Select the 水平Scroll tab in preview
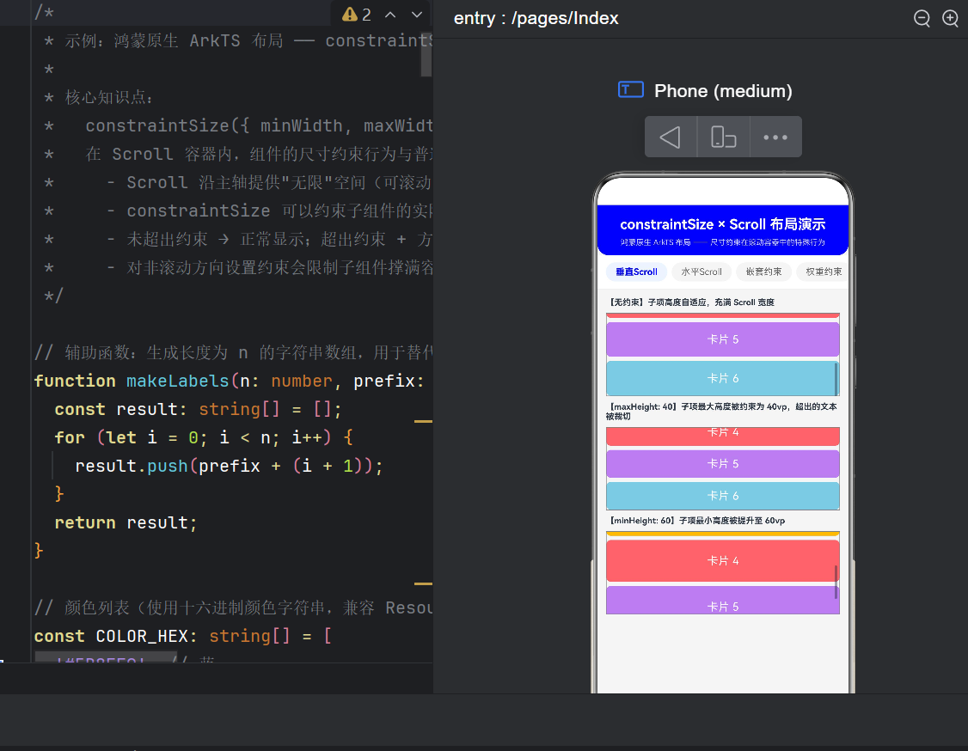This screenshot has height=751, width=968. (x=701, y=272)
